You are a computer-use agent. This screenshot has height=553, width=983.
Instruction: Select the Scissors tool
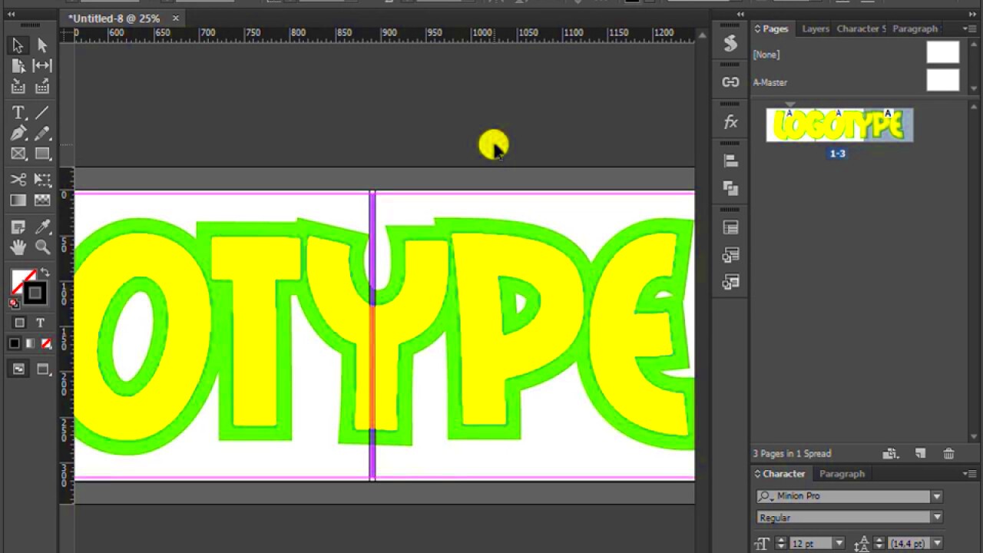(18, 180)
